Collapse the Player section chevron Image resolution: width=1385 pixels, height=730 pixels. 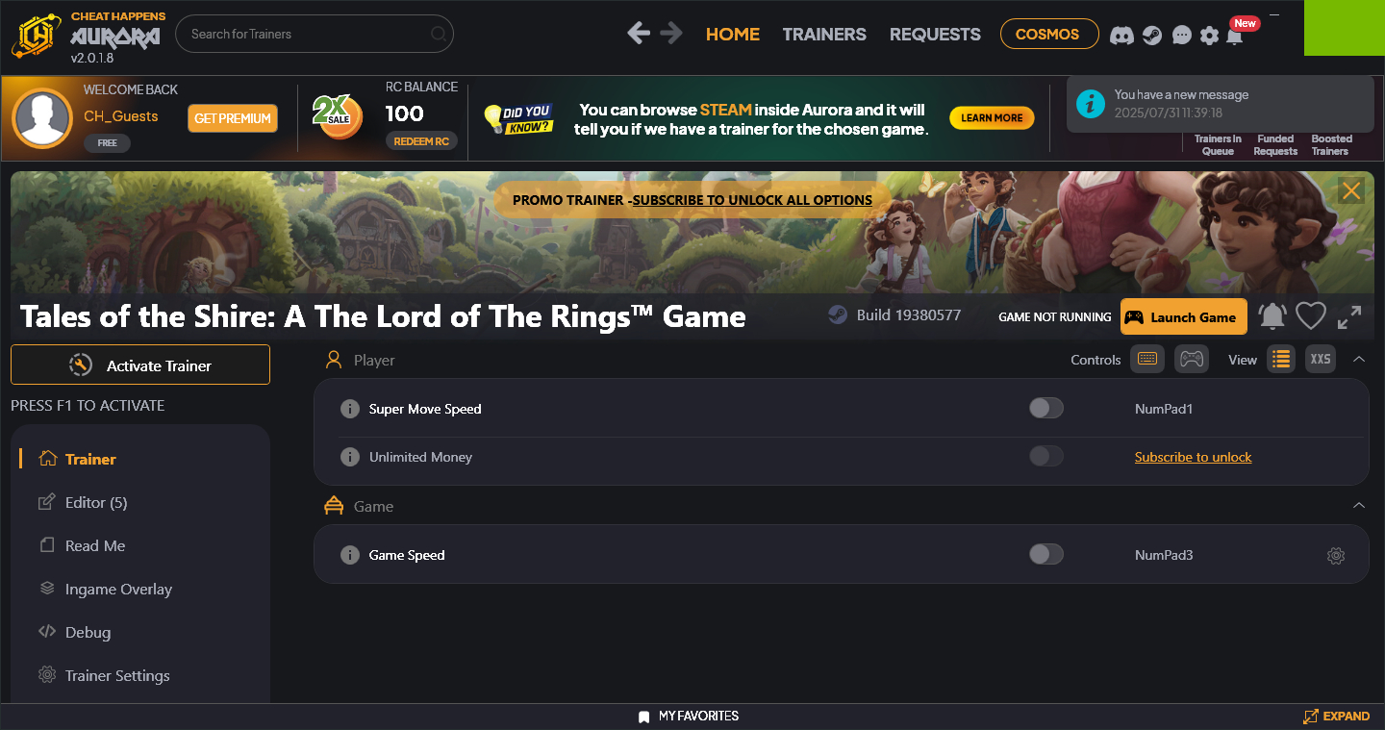(x=1359, y=359)
